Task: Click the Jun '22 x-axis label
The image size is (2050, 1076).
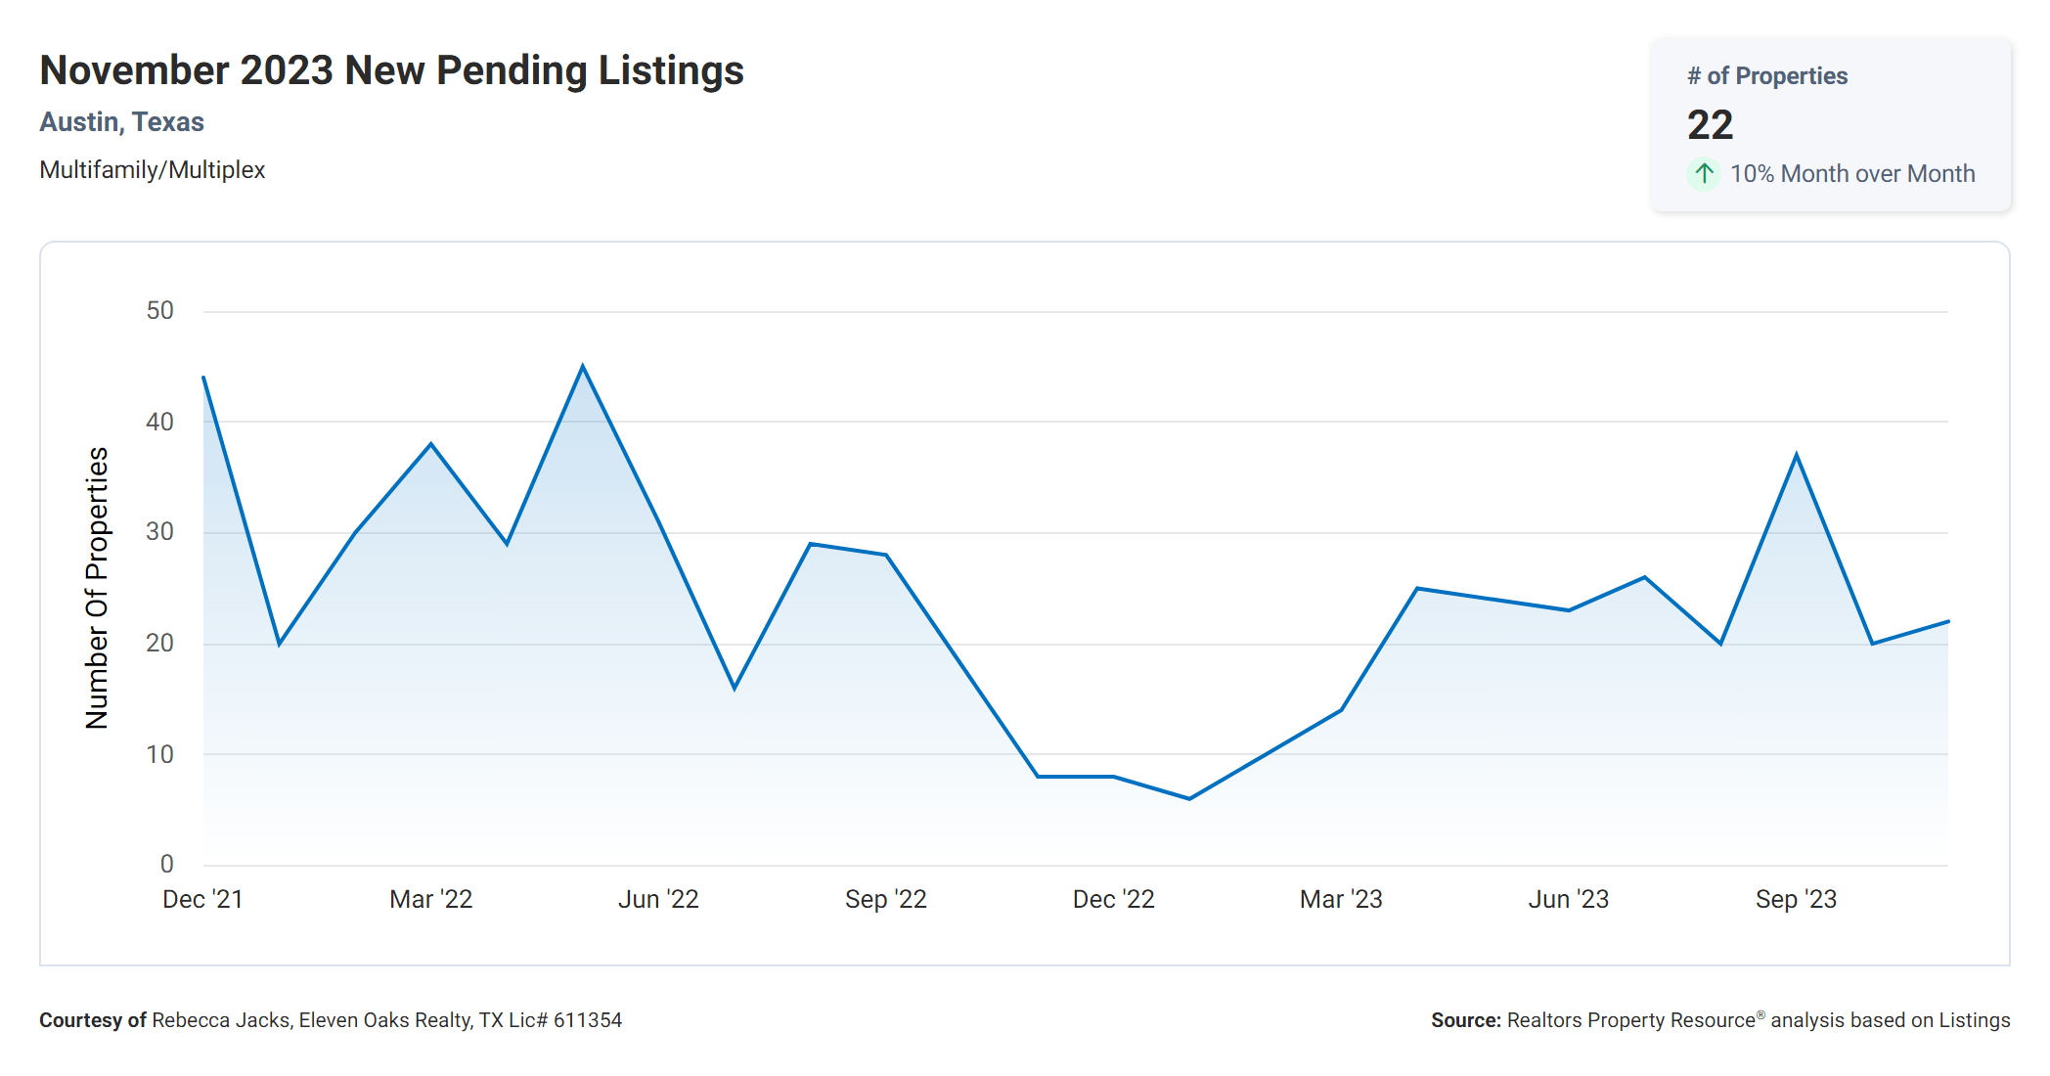Action: pyautogui.click(x=658, y=899)
